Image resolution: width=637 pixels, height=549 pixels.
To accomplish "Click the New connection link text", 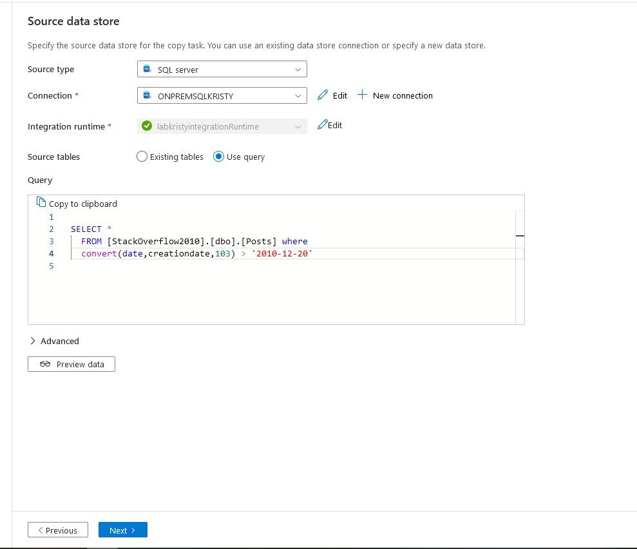I will (x=403, y=95).
